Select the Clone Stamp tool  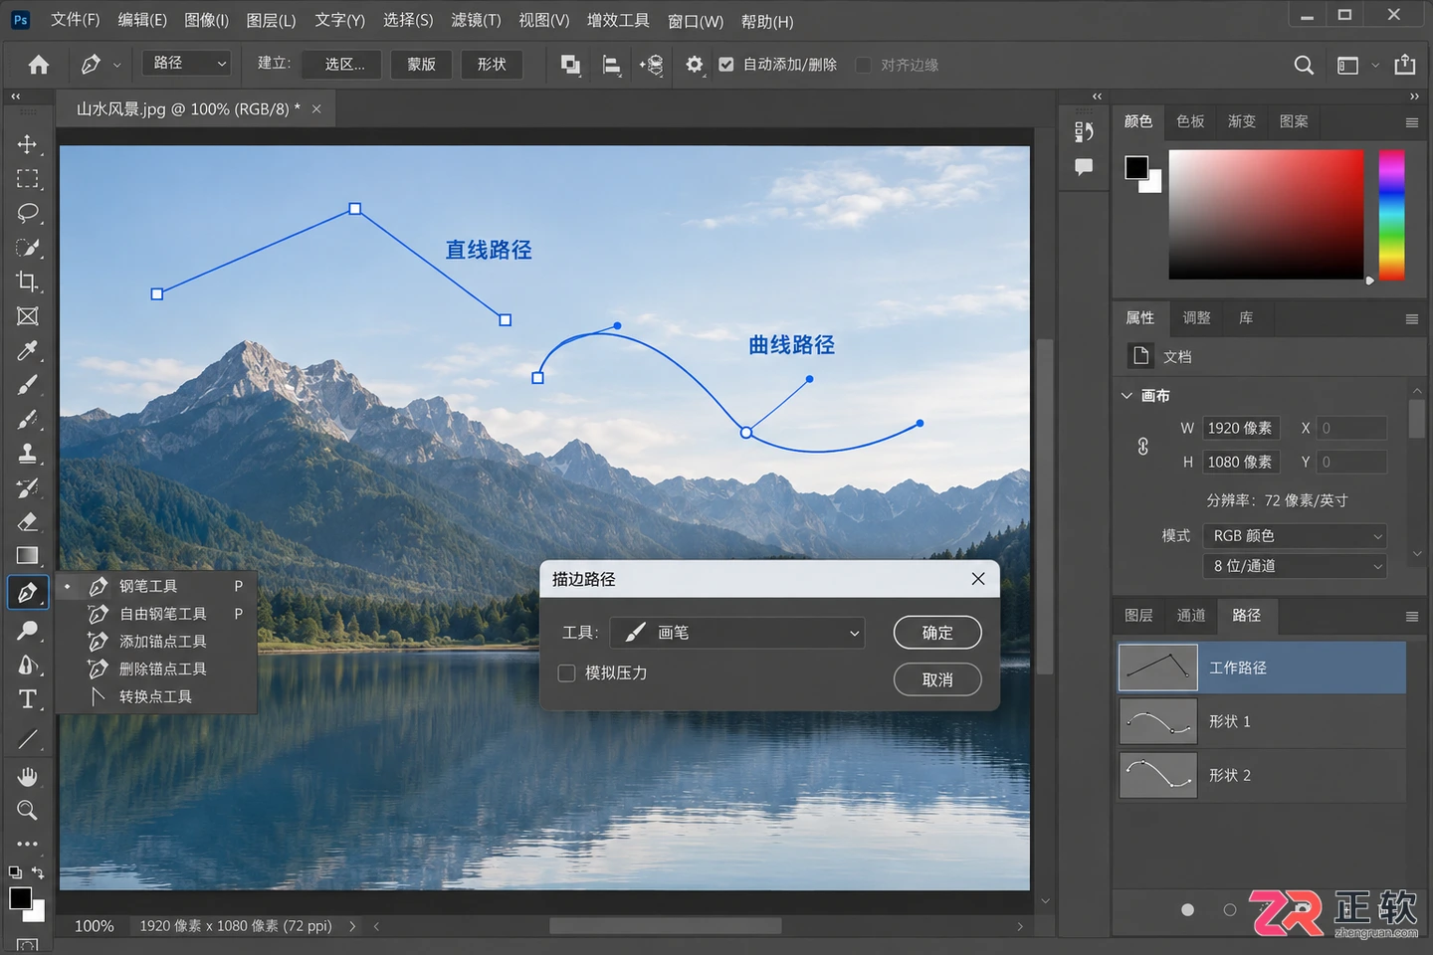pos(27,454)
